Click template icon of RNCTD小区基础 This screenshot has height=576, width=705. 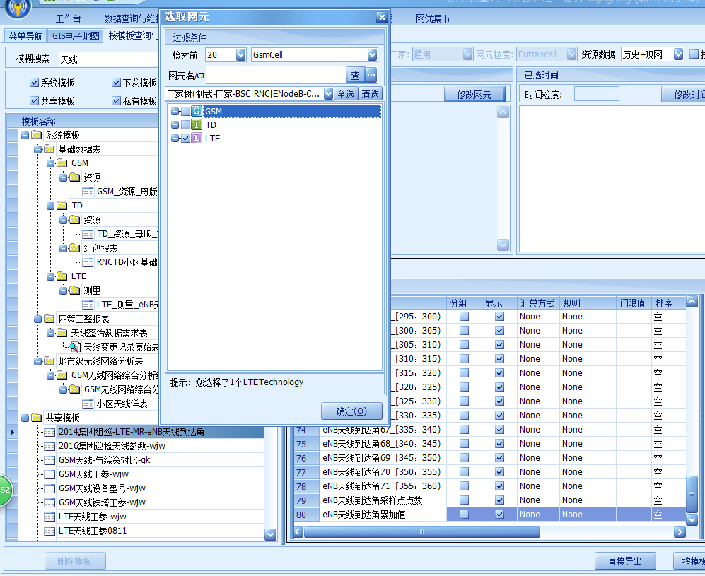coord(88,262)
